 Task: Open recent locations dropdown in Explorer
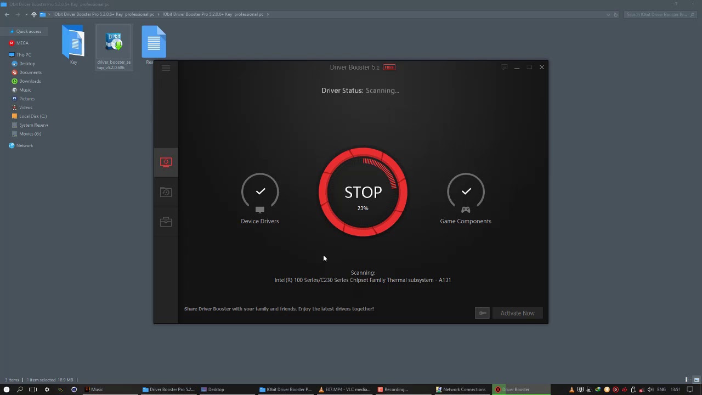[x=26, y=14]
